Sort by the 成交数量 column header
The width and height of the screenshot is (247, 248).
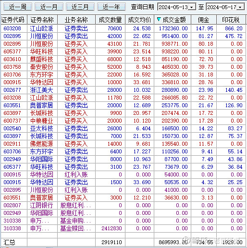111,20
